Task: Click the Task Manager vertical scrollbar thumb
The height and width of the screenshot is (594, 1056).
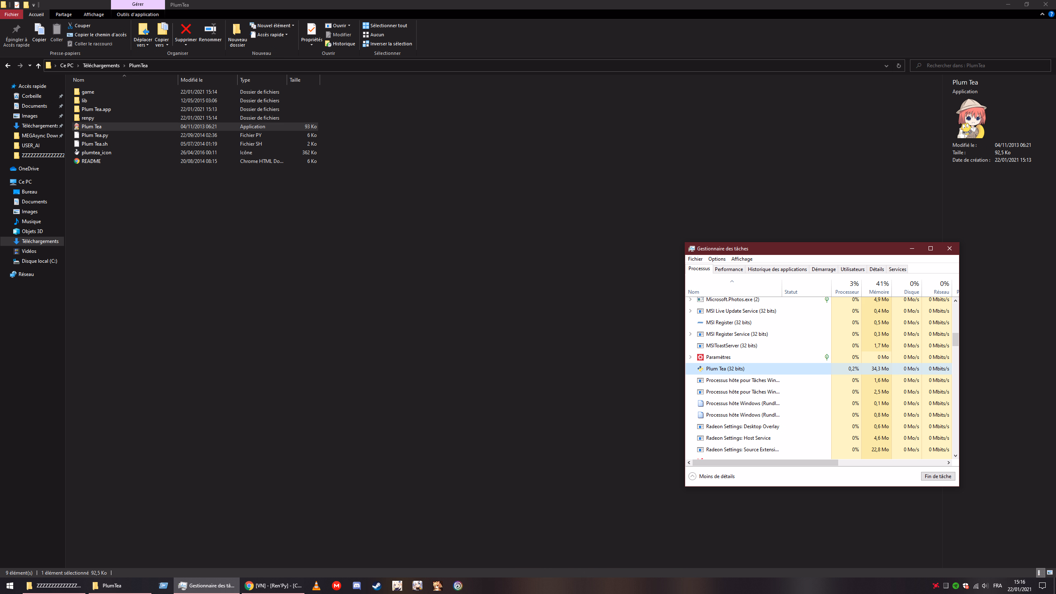Action: click(955, 339)
